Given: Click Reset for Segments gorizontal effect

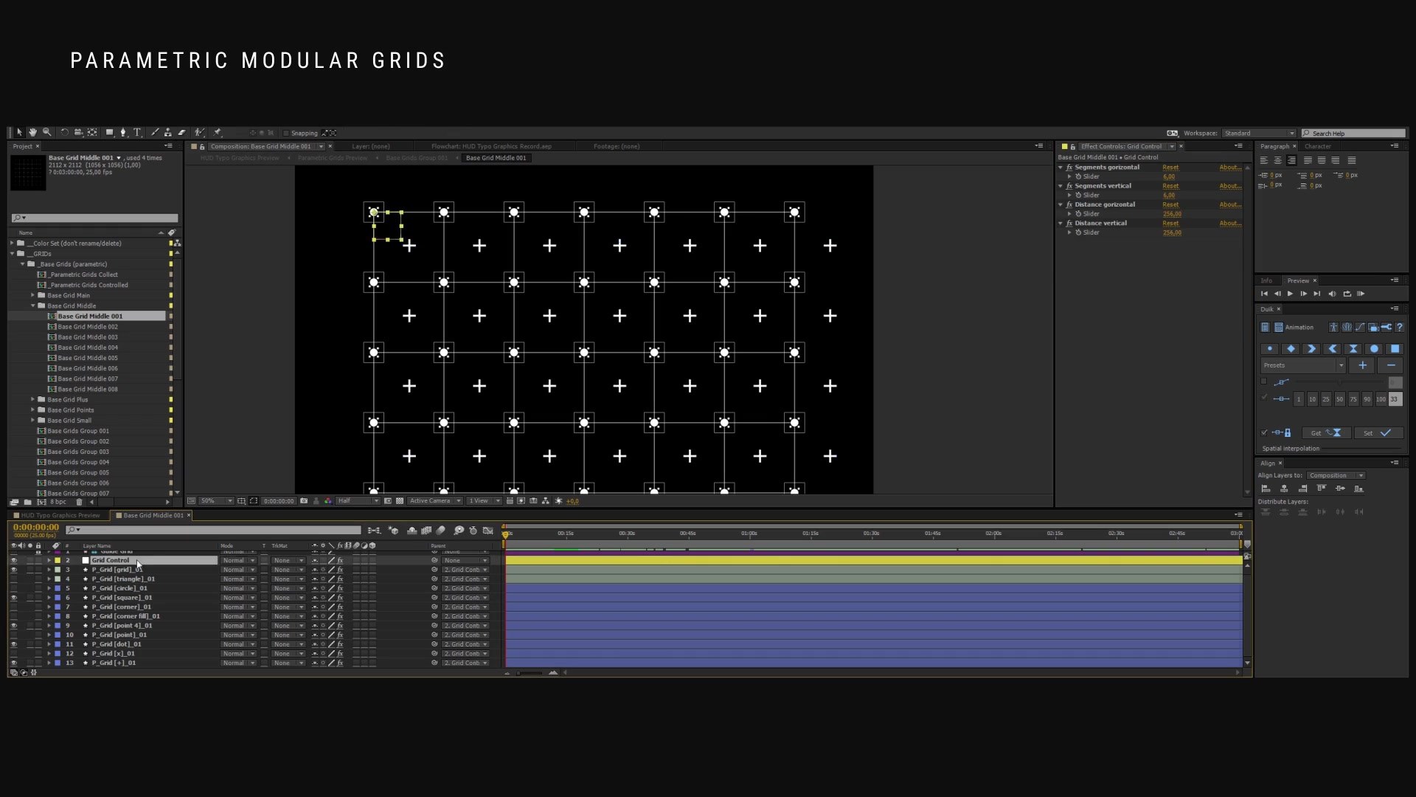Looking at the screenshot, I should coord(1170,168).
